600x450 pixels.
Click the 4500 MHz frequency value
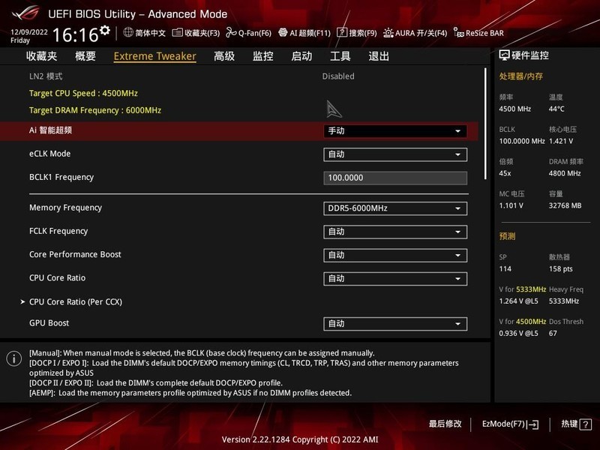pos(514,109)
